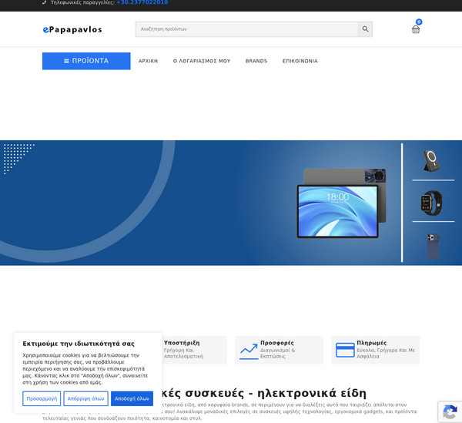
Task: Click the cart count badge
Action: pyautogui.click(x=419, y=22)
